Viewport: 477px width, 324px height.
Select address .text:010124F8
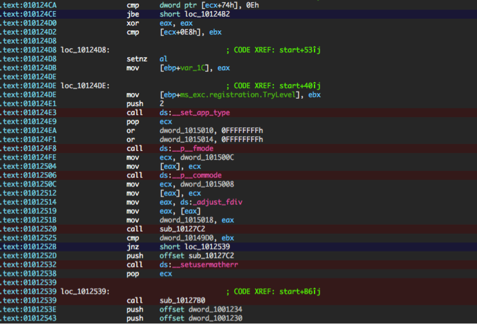[x=29, y=148]
